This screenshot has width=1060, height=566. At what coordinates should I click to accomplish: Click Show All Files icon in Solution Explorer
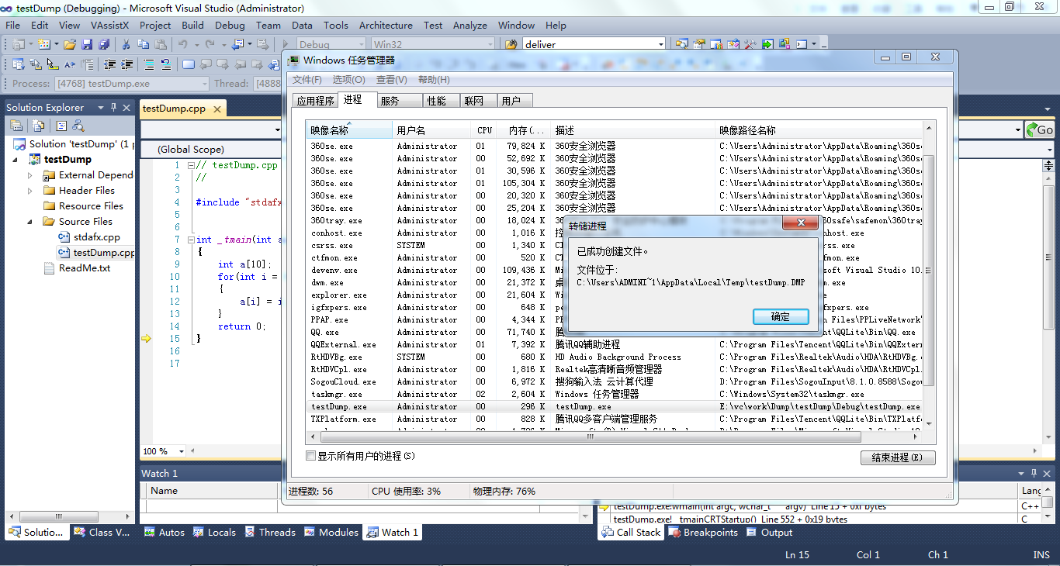[38, 126]
